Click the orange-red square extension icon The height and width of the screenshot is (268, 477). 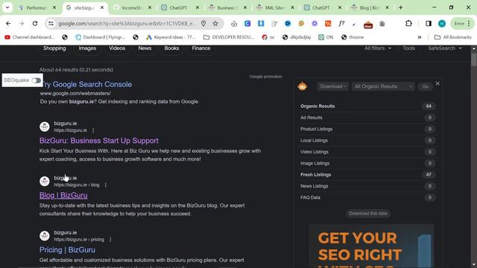tap(328, 23)
